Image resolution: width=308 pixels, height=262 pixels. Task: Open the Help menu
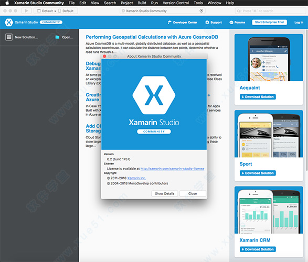[230, 3]
